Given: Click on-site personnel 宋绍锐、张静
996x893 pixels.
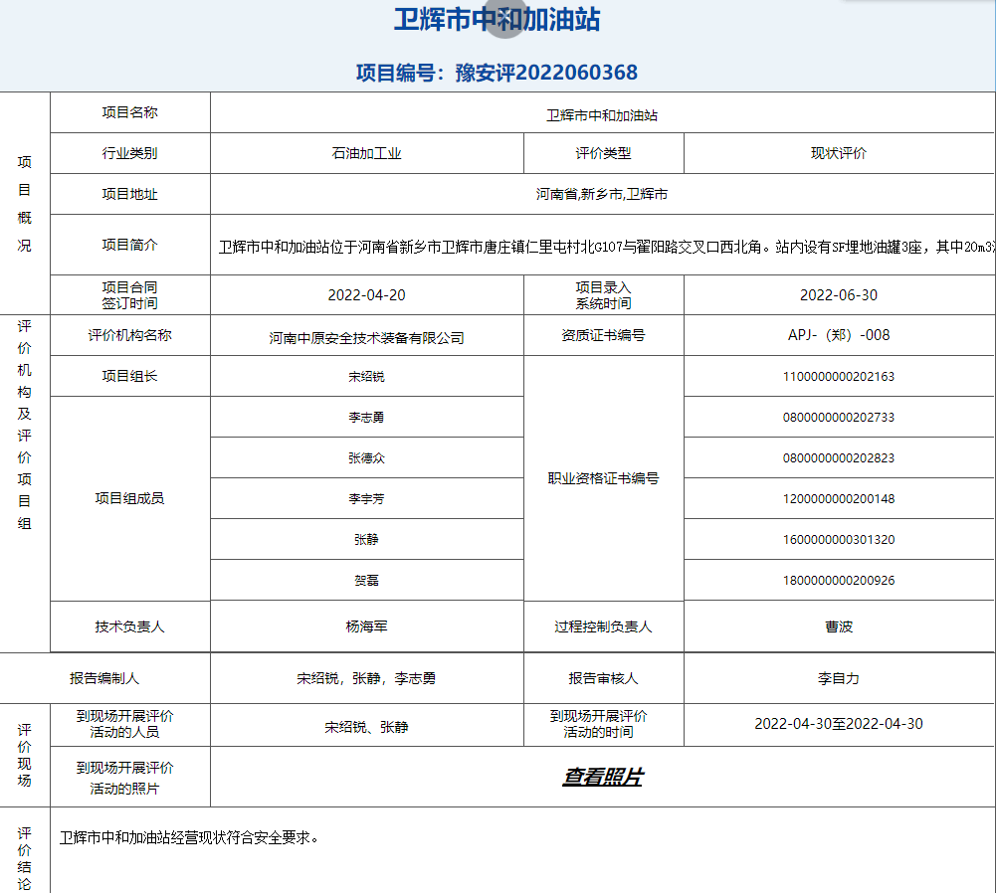Looking at the screenshot, I should click(x=366, y=727).
